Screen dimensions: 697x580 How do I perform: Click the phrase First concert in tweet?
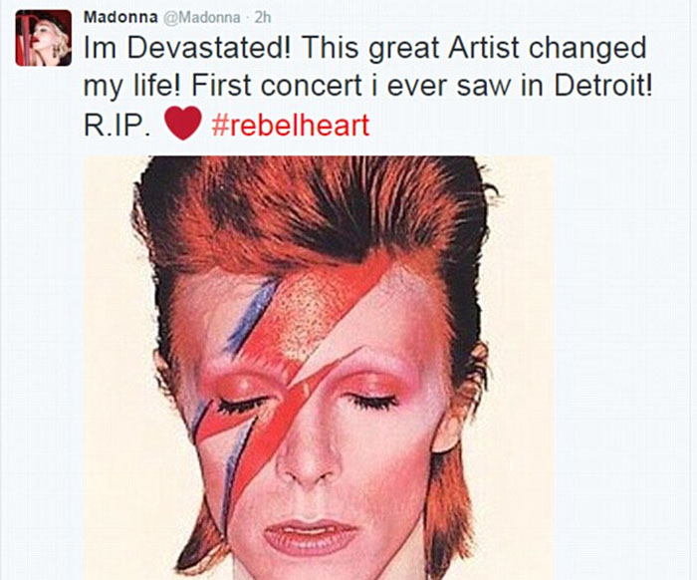[x=276, y=86]
